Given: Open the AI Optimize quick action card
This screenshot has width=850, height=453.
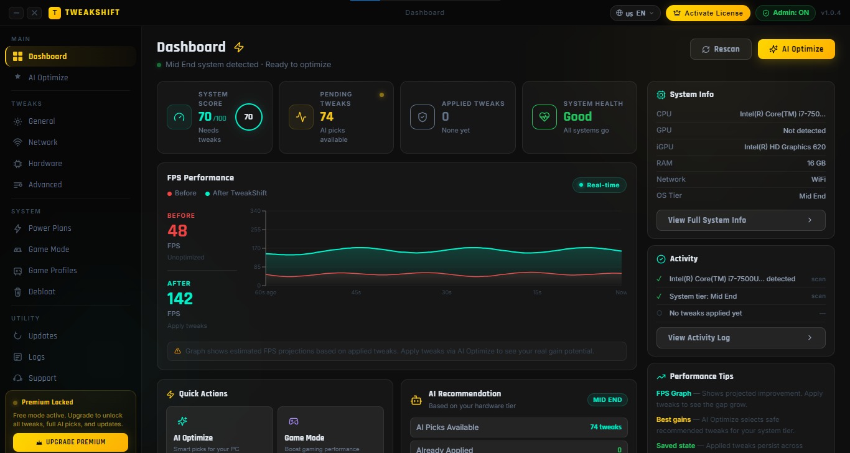Looking at the screenshot, I should pos(220,430).
